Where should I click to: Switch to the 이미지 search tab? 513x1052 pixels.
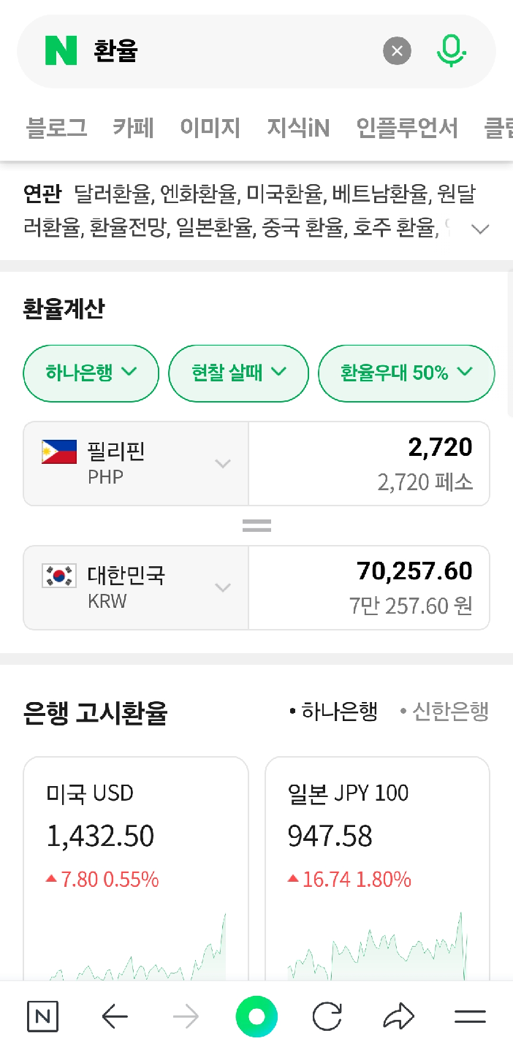(x=210, y=128)
